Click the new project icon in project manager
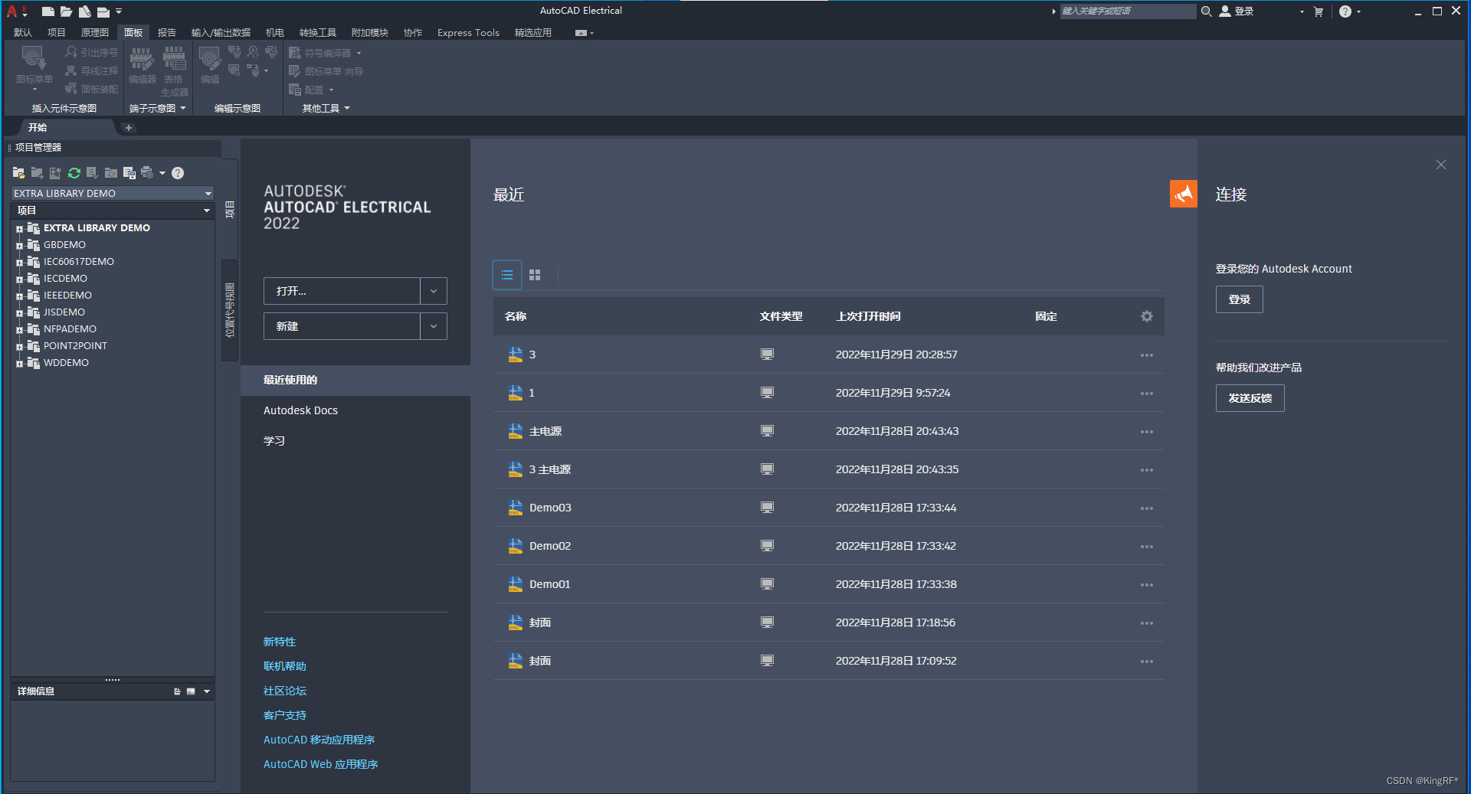 click(38, 173)
